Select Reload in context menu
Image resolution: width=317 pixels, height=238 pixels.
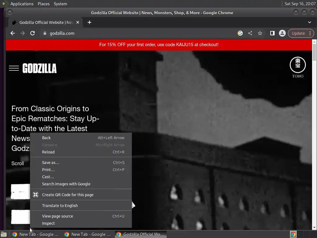click(81, 152)
